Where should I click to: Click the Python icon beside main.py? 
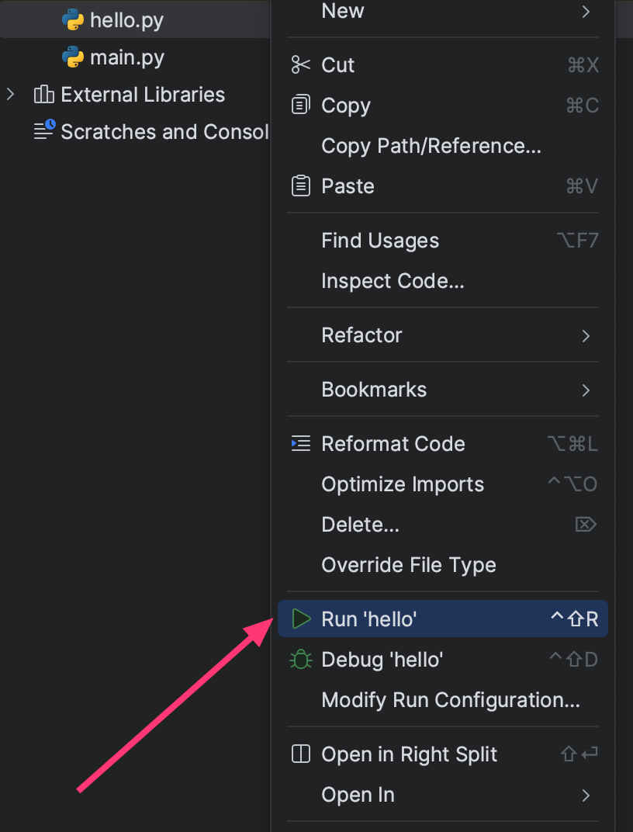[x=73, y=57]
